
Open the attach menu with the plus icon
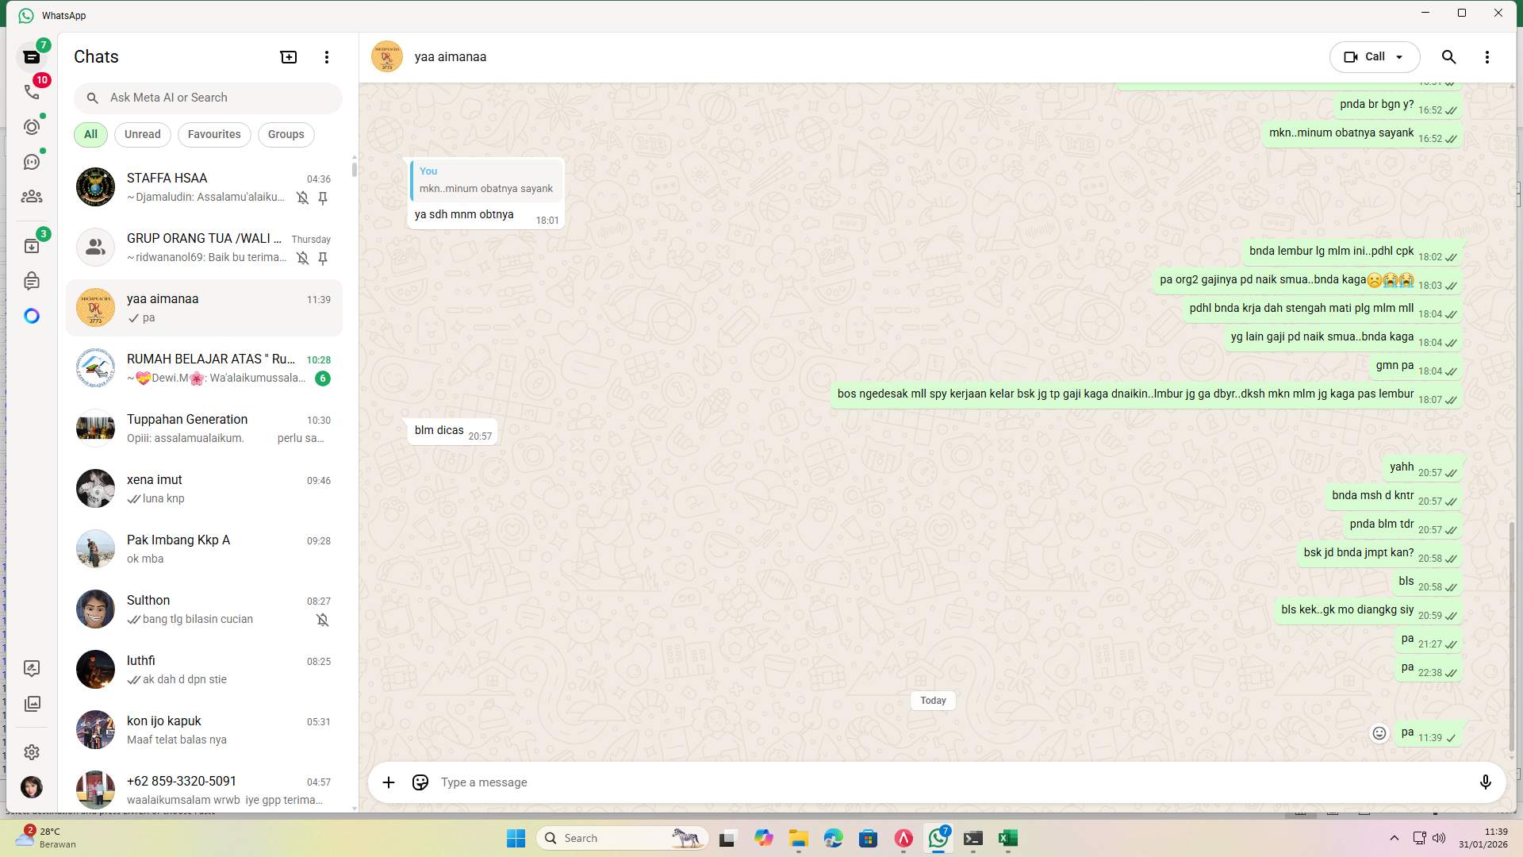pos(388,782)
